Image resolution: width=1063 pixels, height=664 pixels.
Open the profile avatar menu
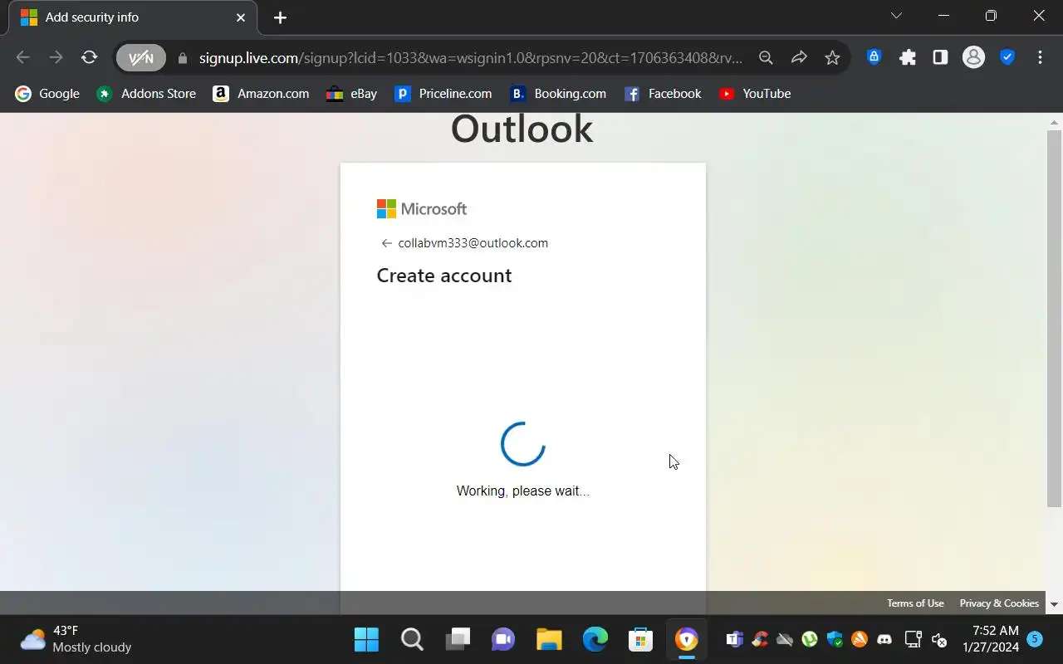(x=973, y=57)
